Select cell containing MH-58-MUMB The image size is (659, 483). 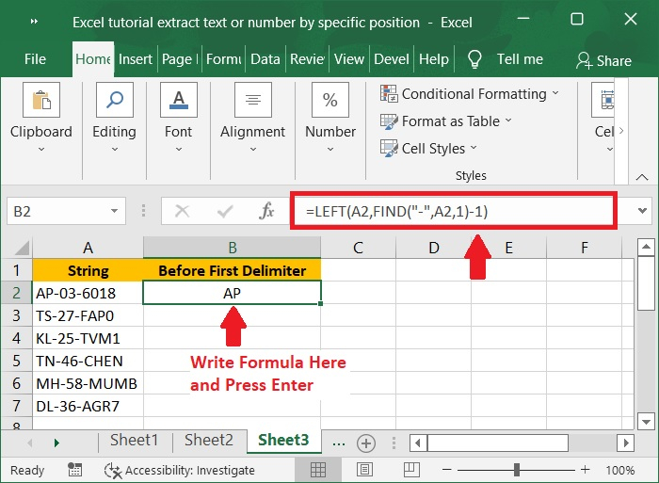[88, 383]
